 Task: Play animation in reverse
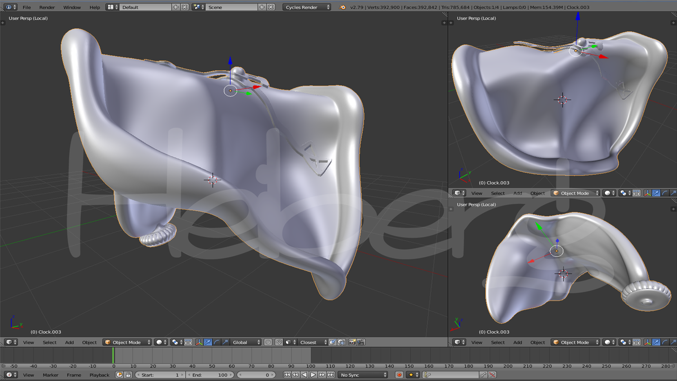304,375
